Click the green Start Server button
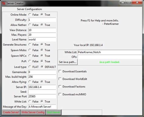This screenshot has width=144, height=117. pos(53,112)
